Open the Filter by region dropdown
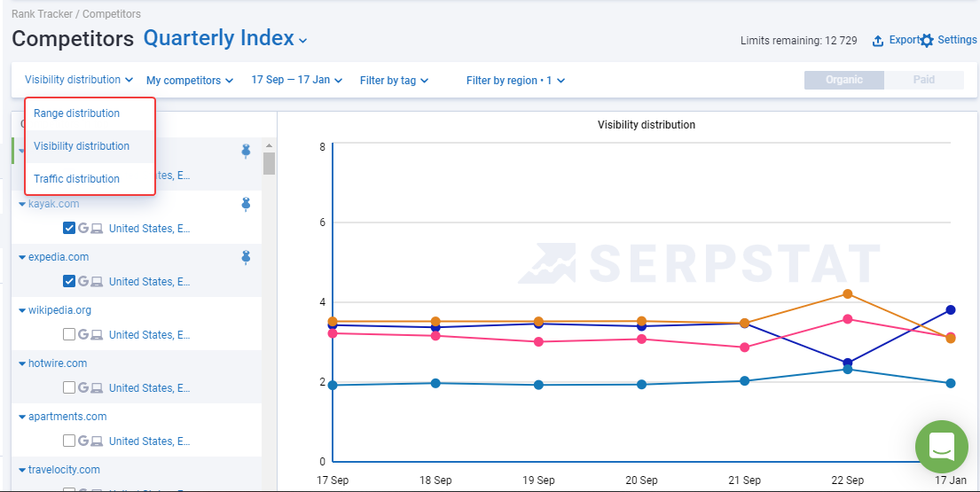The height and width of the screenshot is (492, 980). [515, 81]
